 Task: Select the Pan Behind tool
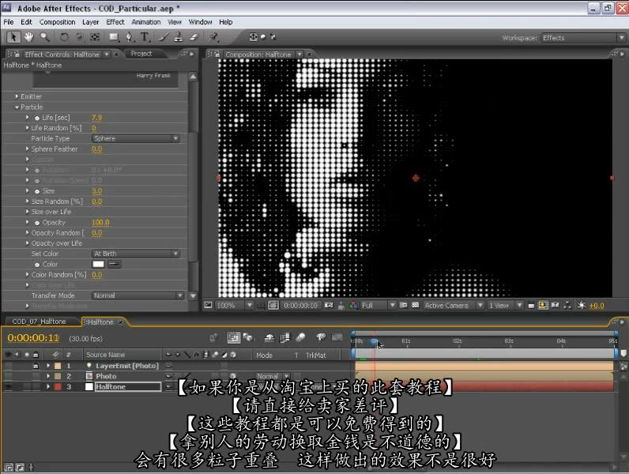click(x=95, y=37)
